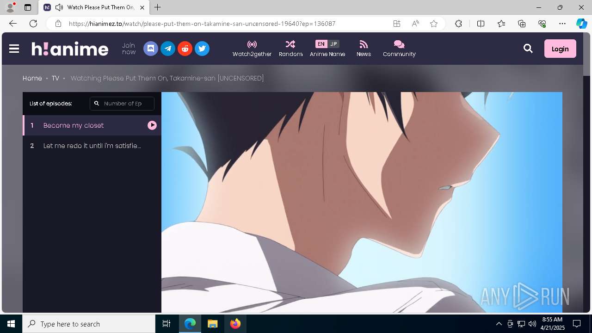The image size is (592, 333).
Task: Open the tab actions menu icon
Action: [28, 7]
